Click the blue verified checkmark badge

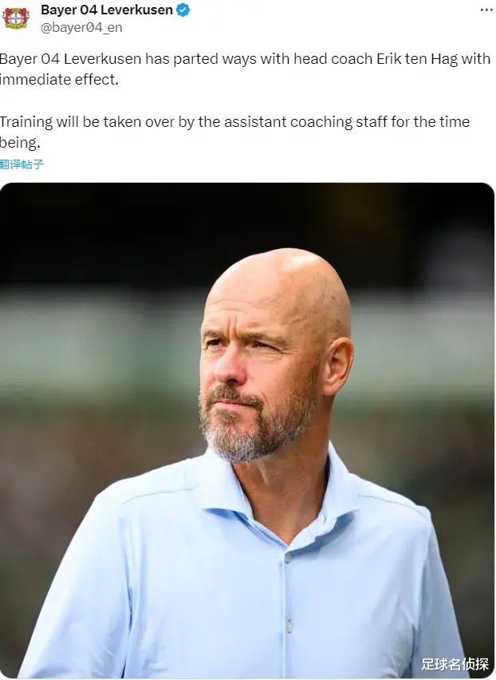[183, 10]
